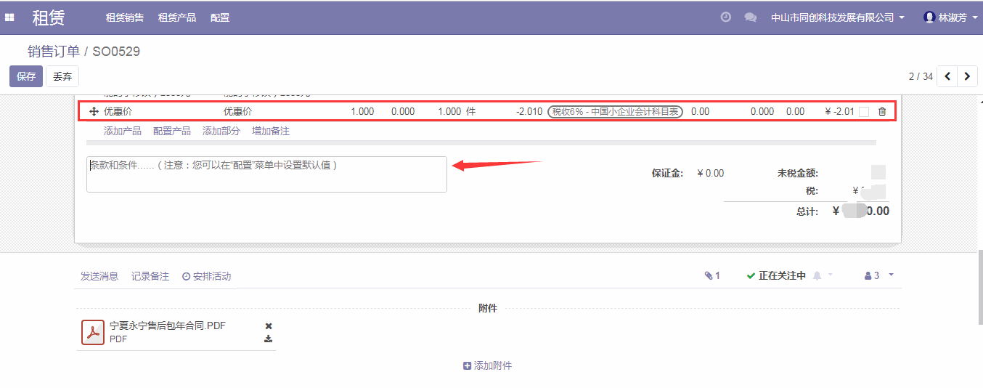Open the activities clock icon

[725, 17]
